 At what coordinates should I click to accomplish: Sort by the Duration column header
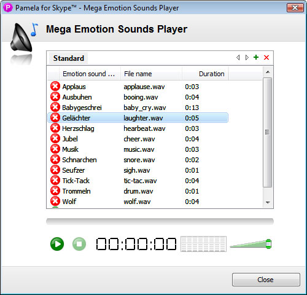[x=205, y=74]
